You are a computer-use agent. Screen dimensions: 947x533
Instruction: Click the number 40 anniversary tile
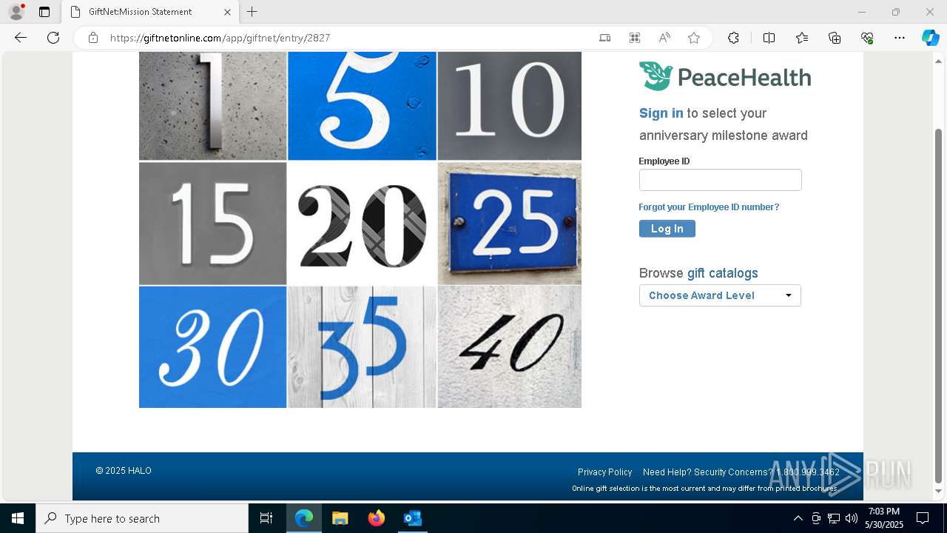pos(510,347)
